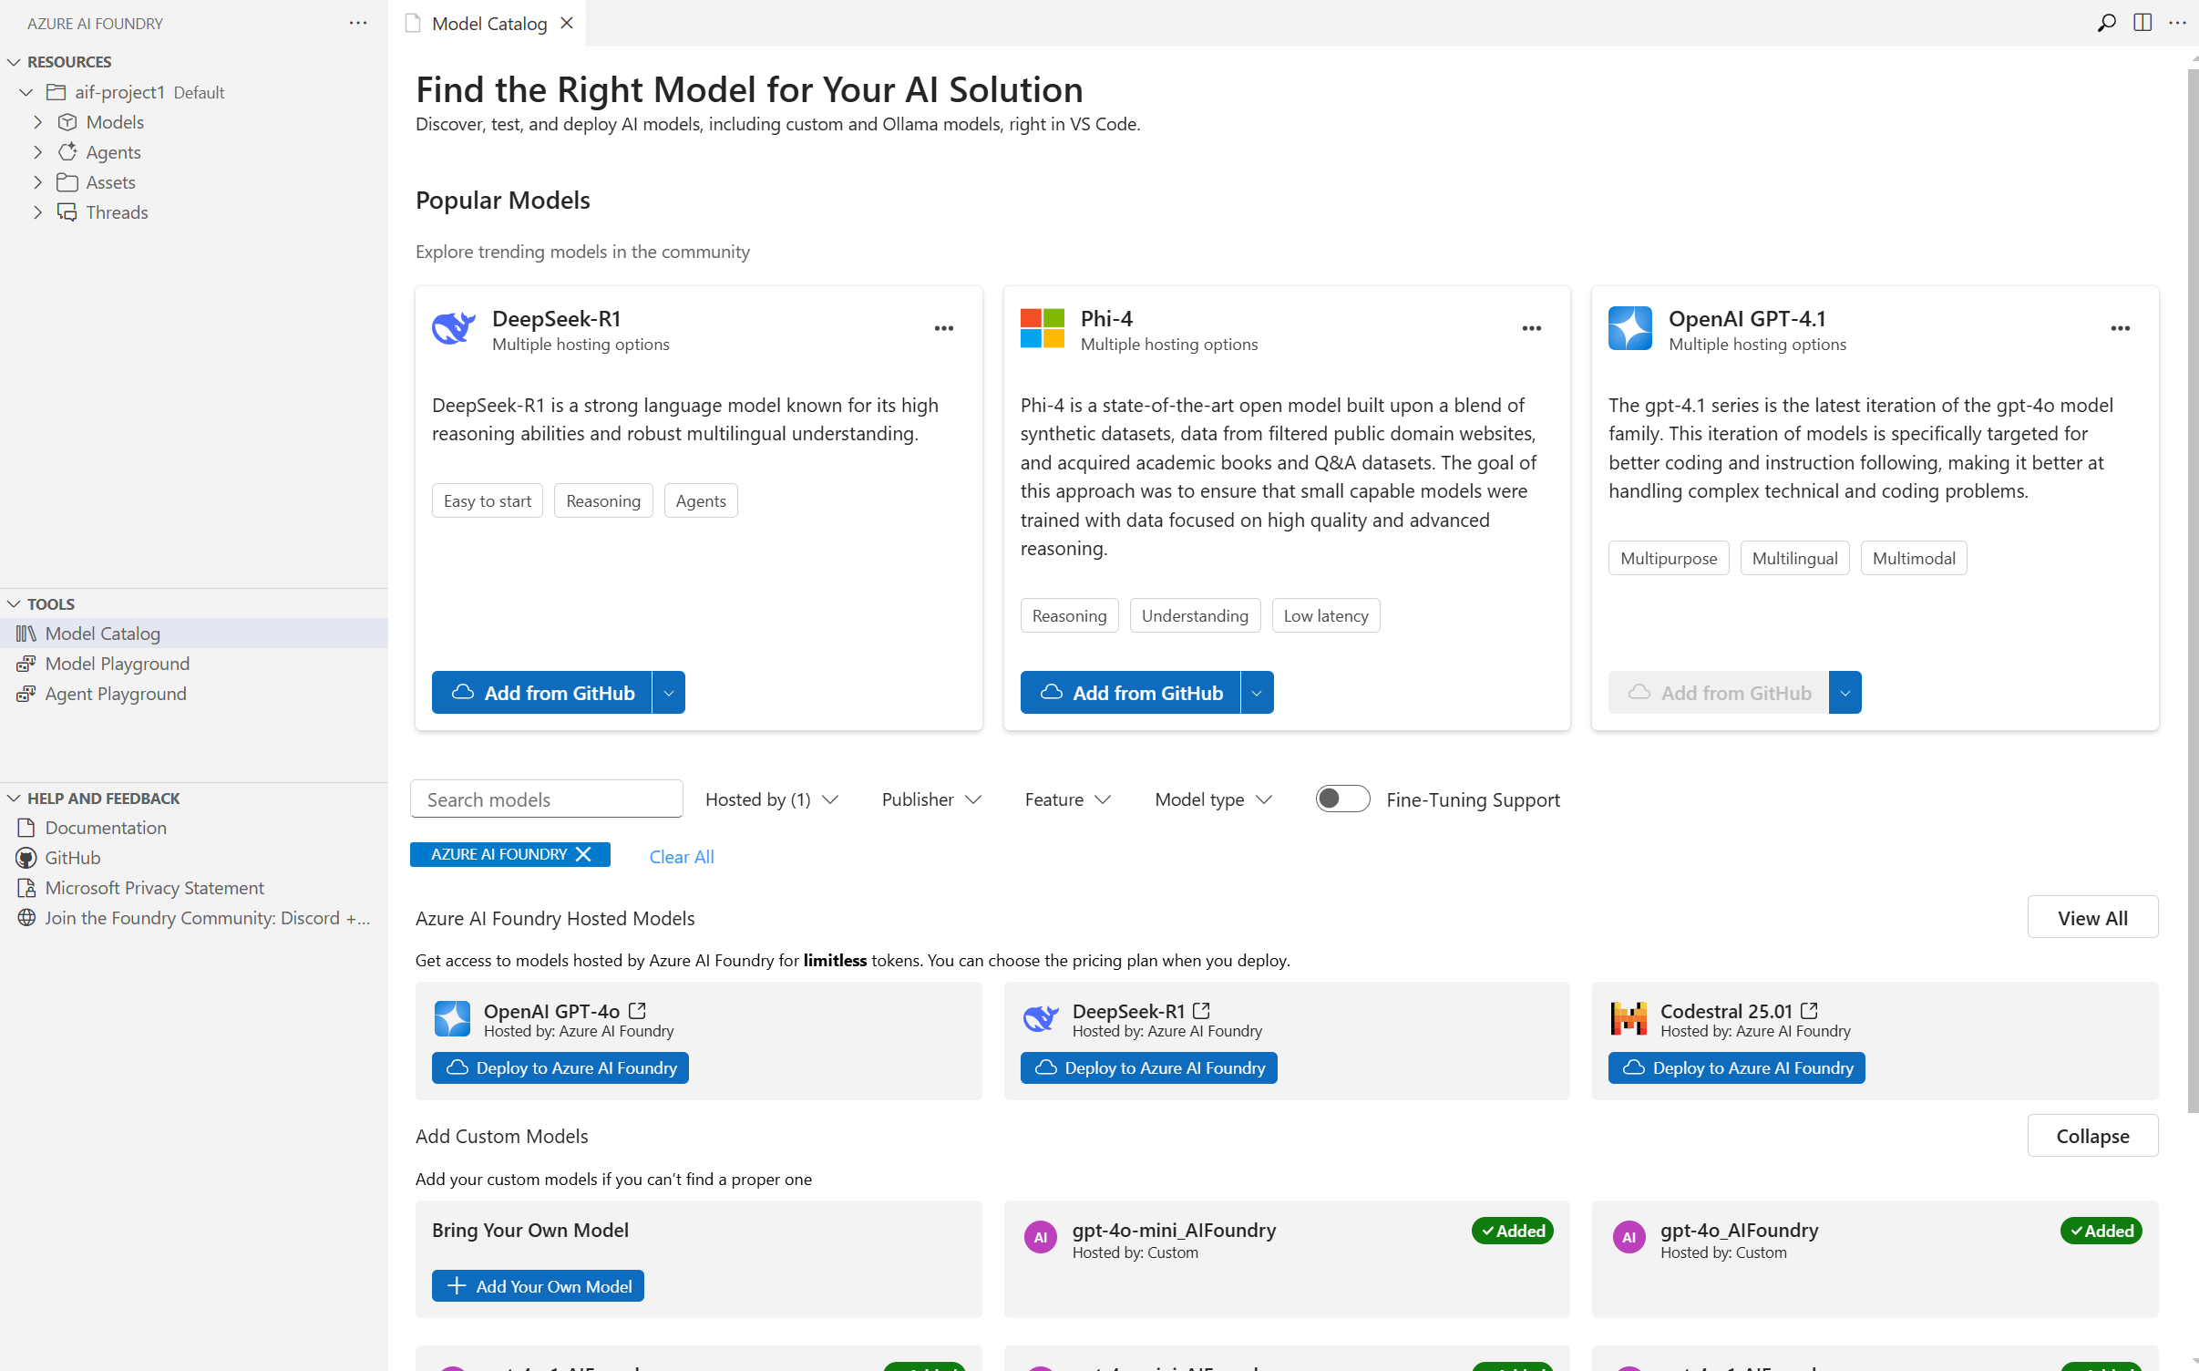Viewport: 2199px width, 1371px height.
Task: Select the Model Catalog tab
Action: pyautogui.click(x=488, y=23)
